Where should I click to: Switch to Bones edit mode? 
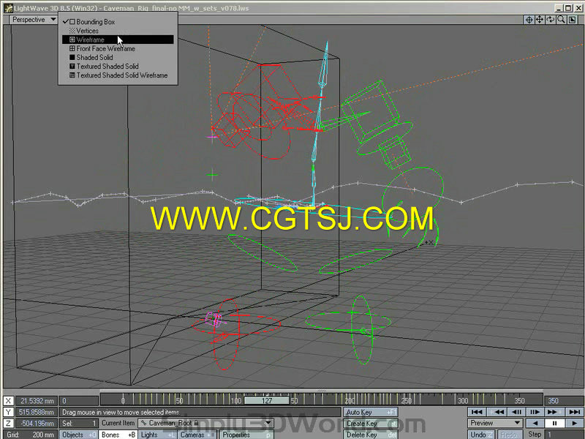click(118, 435)
